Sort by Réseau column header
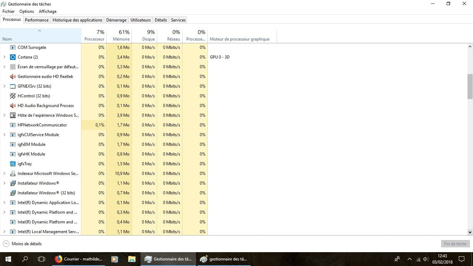The height and width of the screenshot is (266, 473). (170, 35)
